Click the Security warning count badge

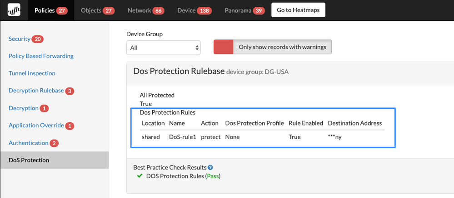click(x=38, y=39)
